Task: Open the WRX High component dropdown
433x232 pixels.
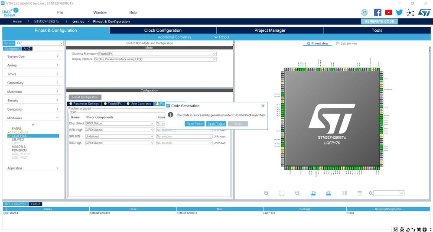Action: (x=119, y=130)
